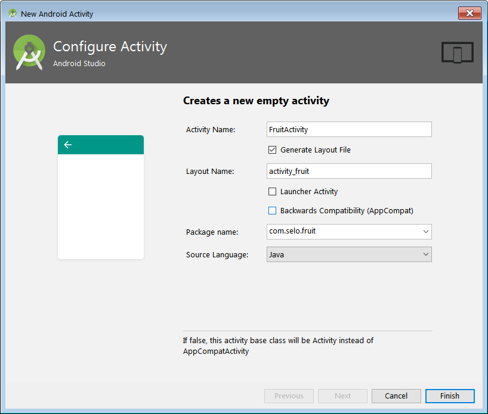Screen dimensions: 488x414
Task: Click the Android Studio logo icon
Action: 29,52
